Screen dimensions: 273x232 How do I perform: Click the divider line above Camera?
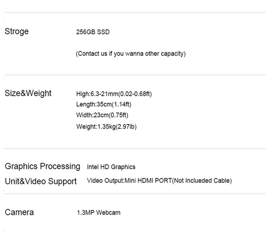(x=135, y=194)
